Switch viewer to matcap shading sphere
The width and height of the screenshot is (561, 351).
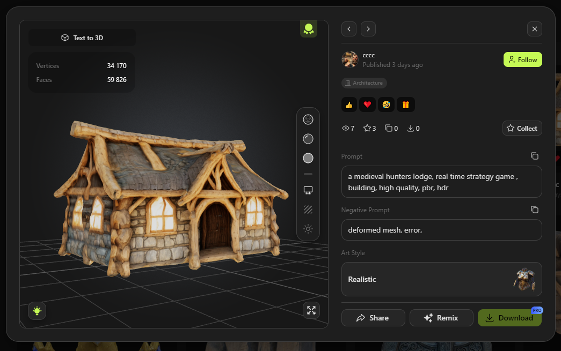(308, 139)
